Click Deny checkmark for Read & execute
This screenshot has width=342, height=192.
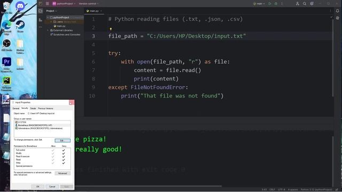coord(64,156)
